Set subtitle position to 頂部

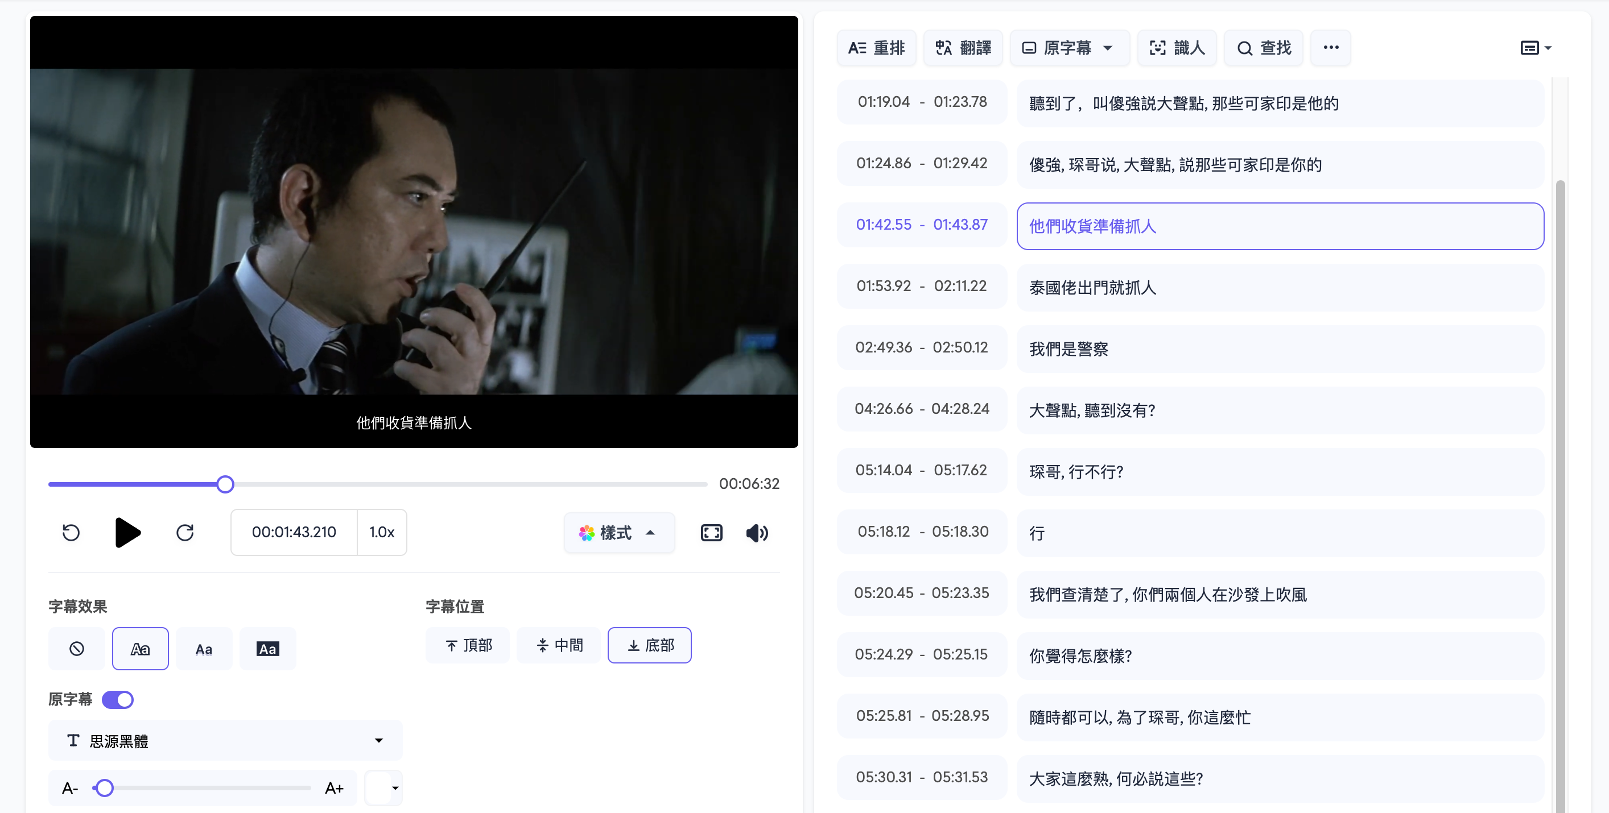click(x=468, y=645)
